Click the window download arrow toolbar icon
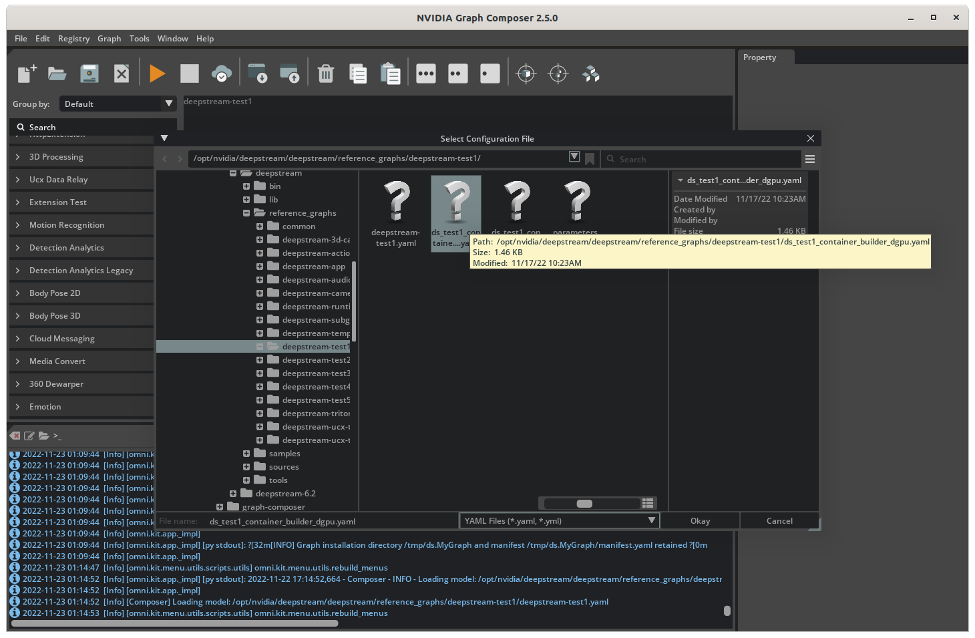Viewport: 975px width, 638px height. coord(257,73)
